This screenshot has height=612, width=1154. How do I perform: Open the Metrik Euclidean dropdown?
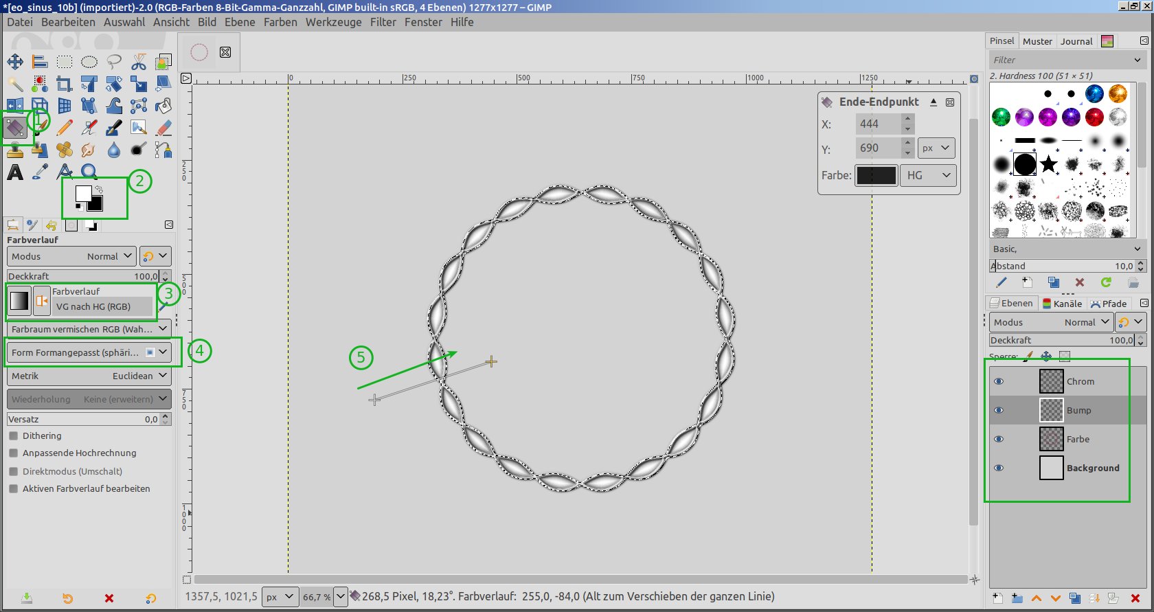89,376
